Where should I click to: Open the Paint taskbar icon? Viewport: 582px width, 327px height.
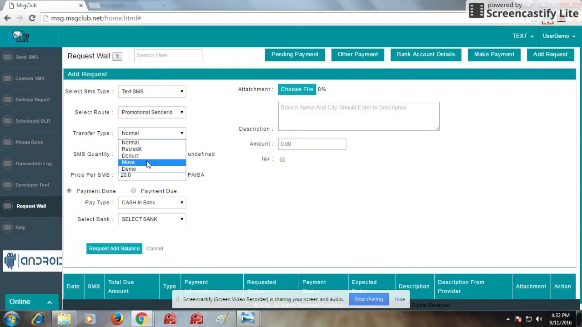(x=222, y=319)
